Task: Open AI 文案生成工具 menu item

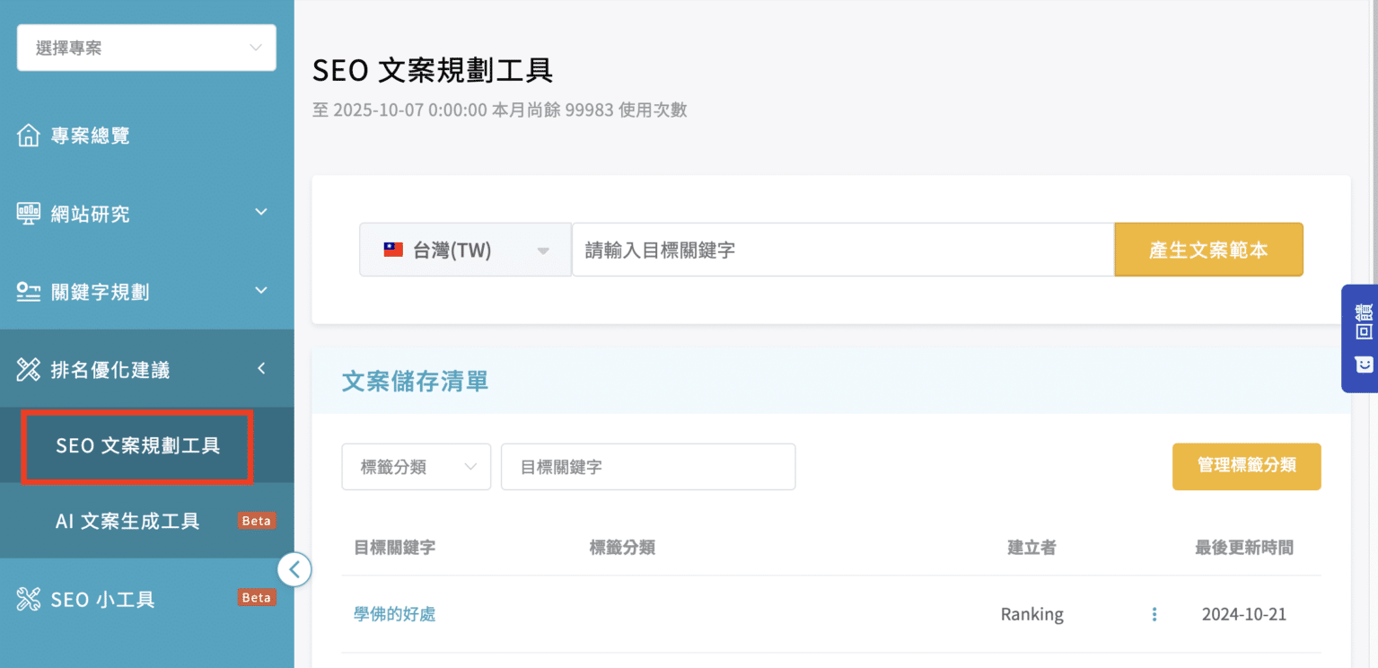Action: point(127,521)
